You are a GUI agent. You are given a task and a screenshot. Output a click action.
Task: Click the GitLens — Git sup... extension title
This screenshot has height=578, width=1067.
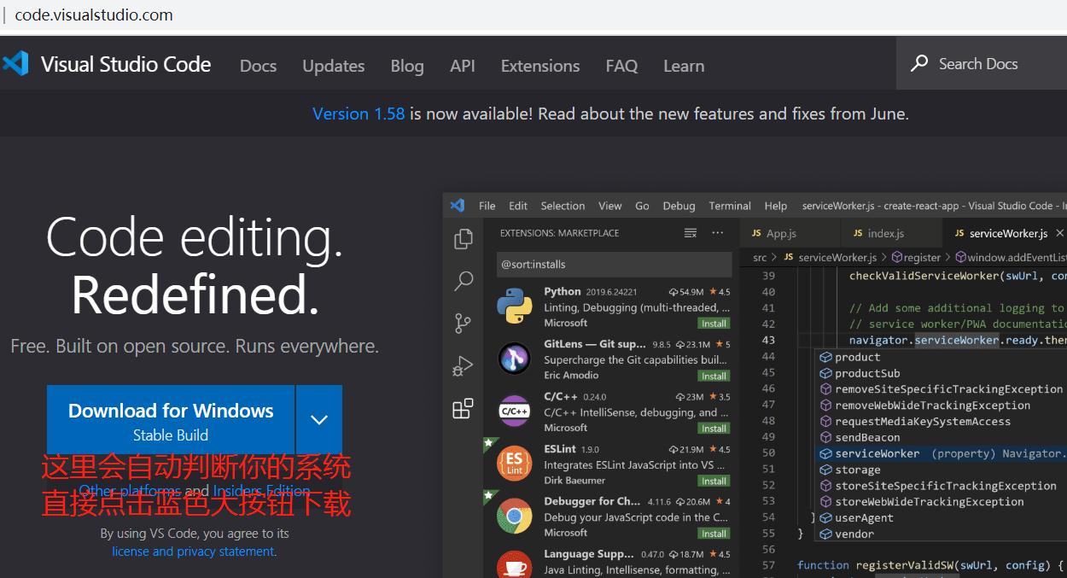click(595, 344)
